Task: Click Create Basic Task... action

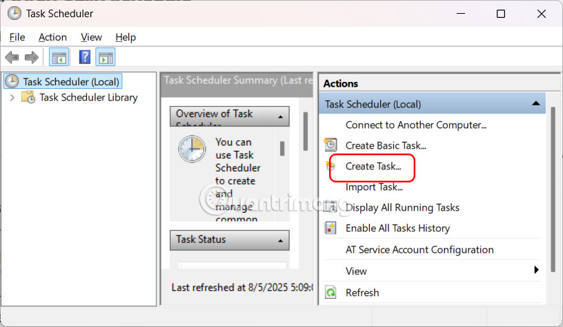Action: click(386, 145)
